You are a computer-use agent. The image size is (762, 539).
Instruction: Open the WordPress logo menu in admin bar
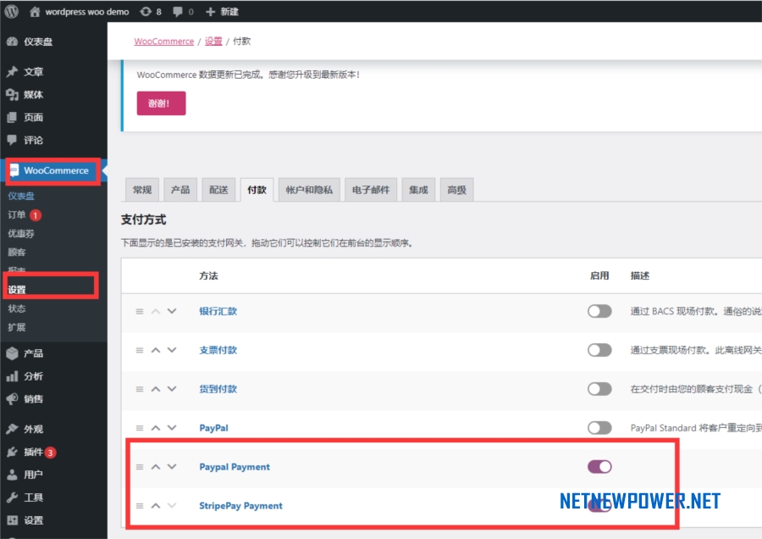point(12,11)
